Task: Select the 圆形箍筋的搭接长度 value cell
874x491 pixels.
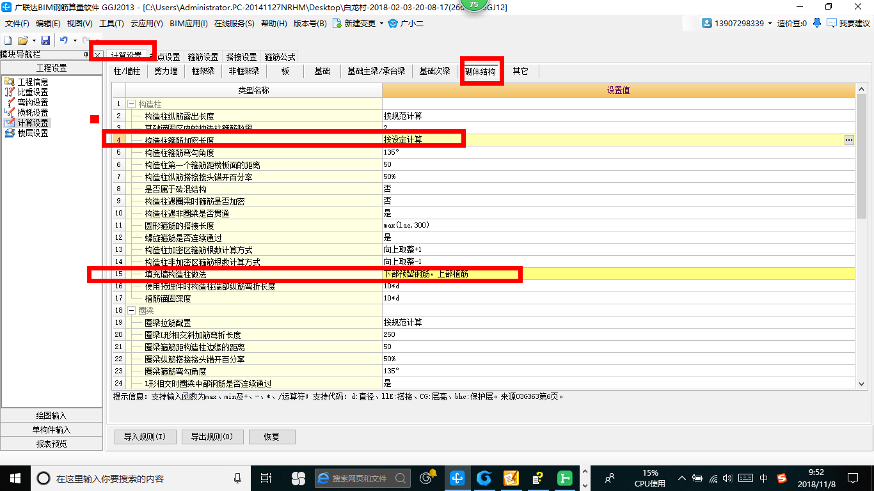Action: point(618,226)
